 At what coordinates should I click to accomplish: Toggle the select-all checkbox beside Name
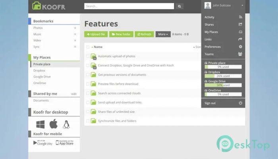click(x=88, y=47)
